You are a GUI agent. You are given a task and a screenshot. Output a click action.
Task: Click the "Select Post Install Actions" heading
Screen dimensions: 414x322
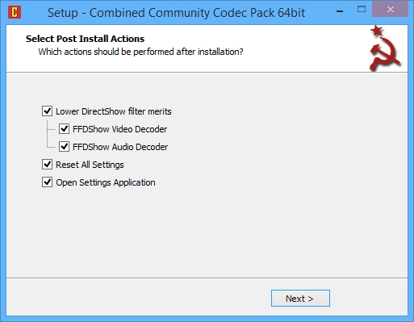[85, 39]
